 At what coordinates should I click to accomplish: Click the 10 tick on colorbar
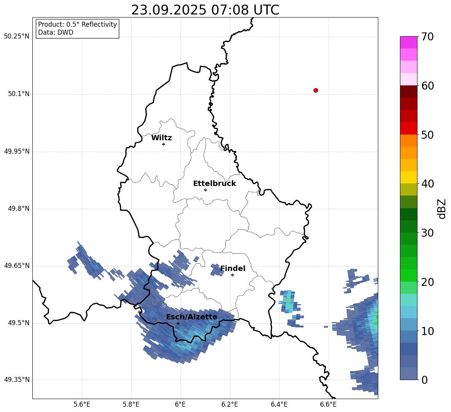point(427,331)
